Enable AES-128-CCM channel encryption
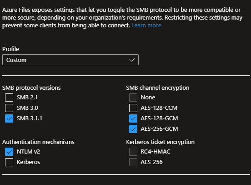 (x=133, y=108)
